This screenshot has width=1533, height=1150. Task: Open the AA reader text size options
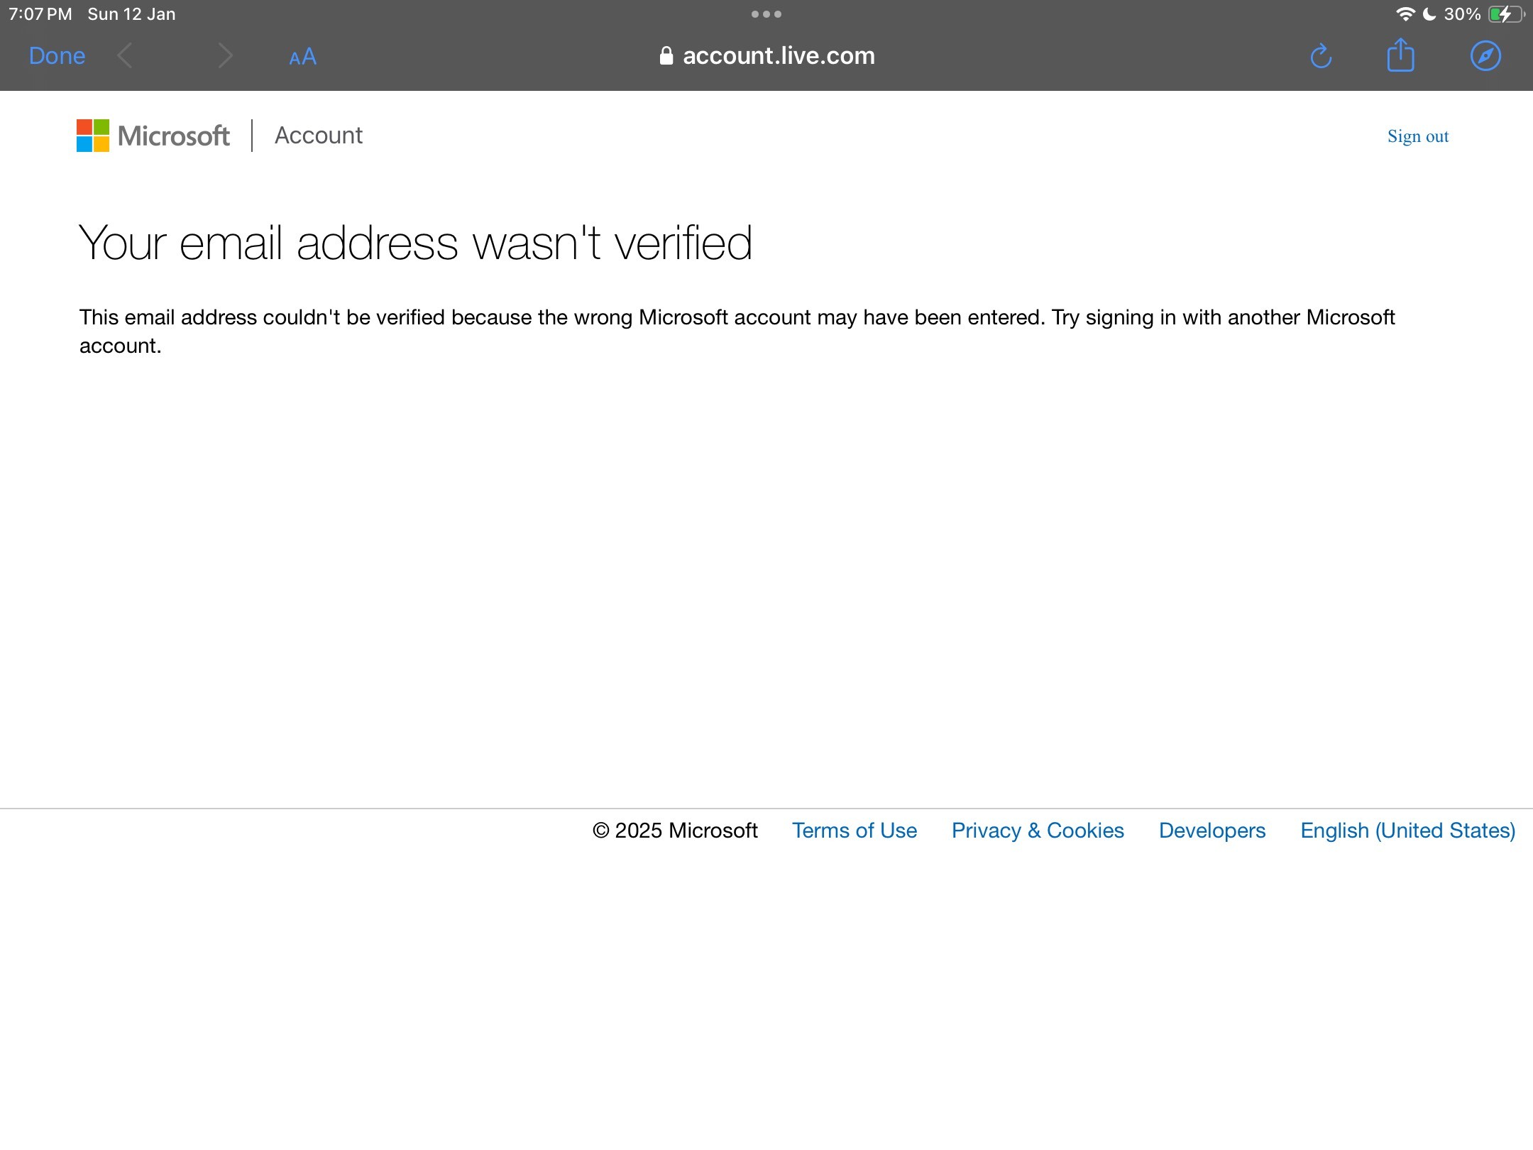[x=302, y=57]
